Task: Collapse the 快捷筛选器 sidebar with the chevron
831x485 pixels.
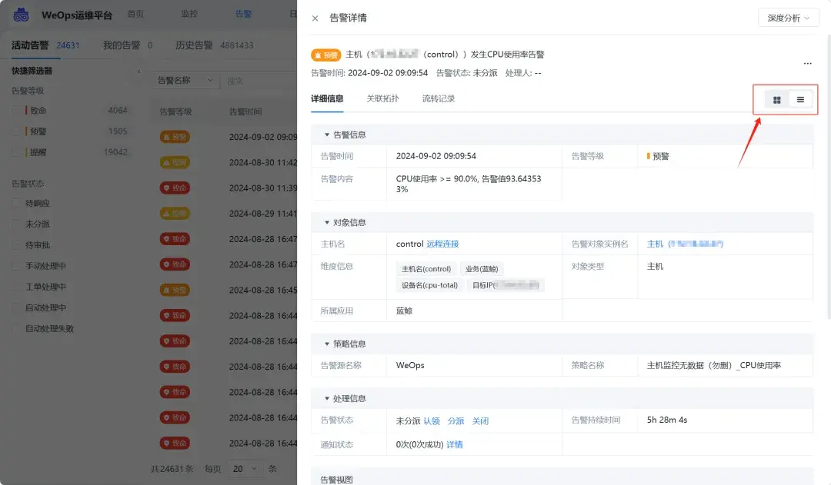Action: pyautogui.click(x=138, y=69)
